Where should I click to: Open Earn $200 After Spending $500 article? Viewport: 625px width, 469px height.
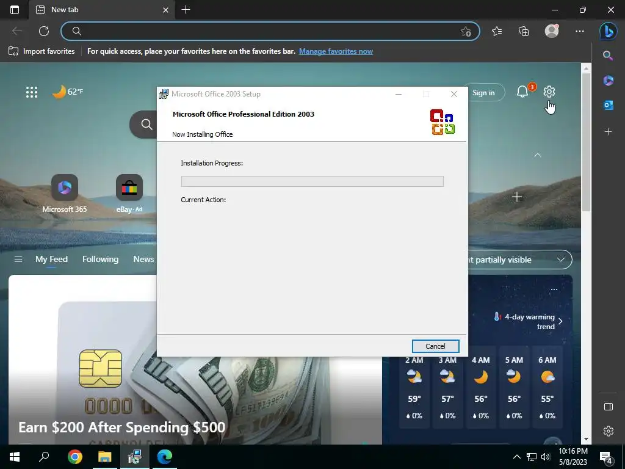pyautogui.click(x=121, y=427)
